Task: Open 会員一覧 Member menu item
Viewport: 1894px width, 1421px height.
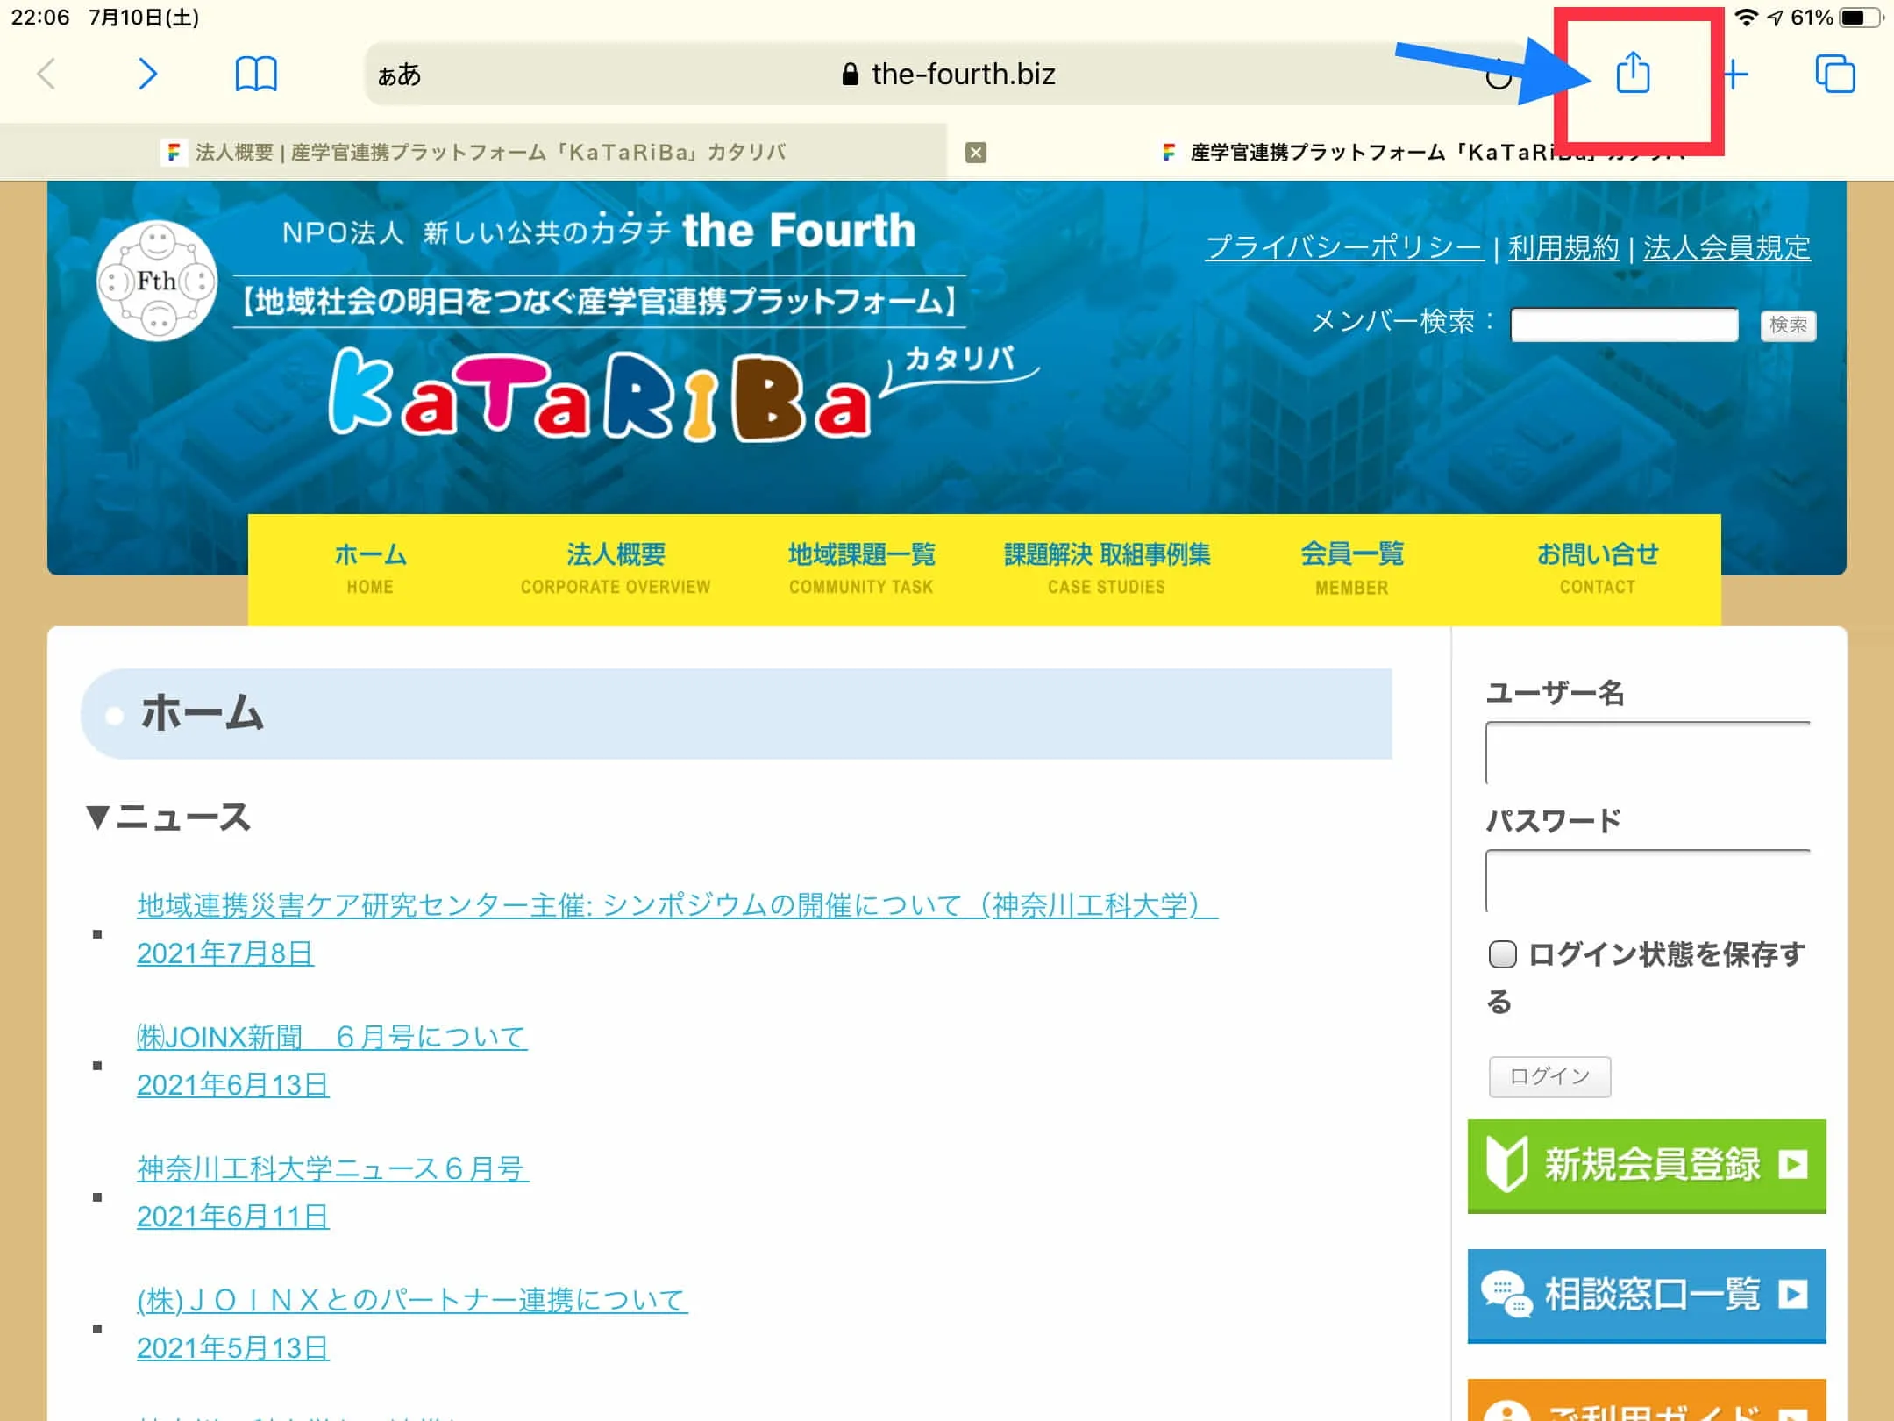Action: [1351, 568]
